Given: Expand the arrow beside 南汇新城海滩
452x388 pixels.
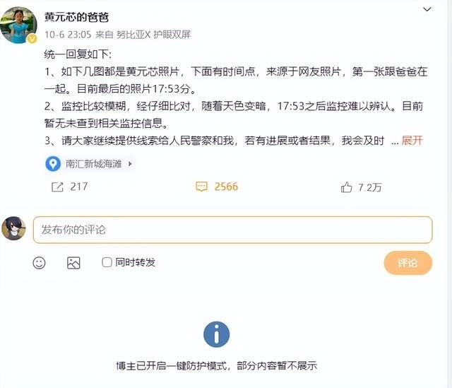Looking at the screenshot, I should pos(130,164).
